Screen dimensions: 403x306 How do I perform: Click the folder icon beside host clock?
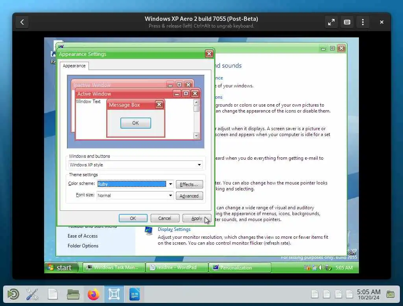[390, 294]
